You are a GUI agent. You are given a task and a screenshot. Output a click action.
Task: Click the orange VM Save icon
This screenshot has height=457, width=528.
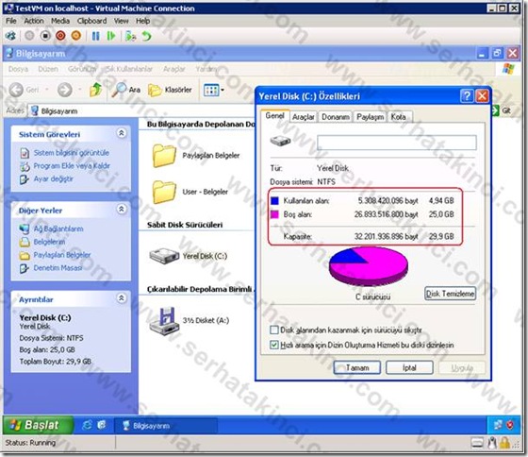[x=76, y=36]
